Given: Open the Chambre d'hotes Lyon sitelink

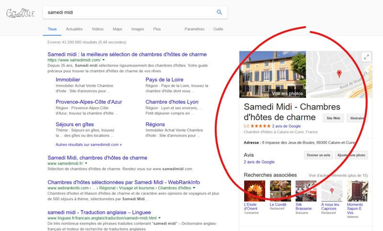Looking at the screenshot, I should point(171,102).
